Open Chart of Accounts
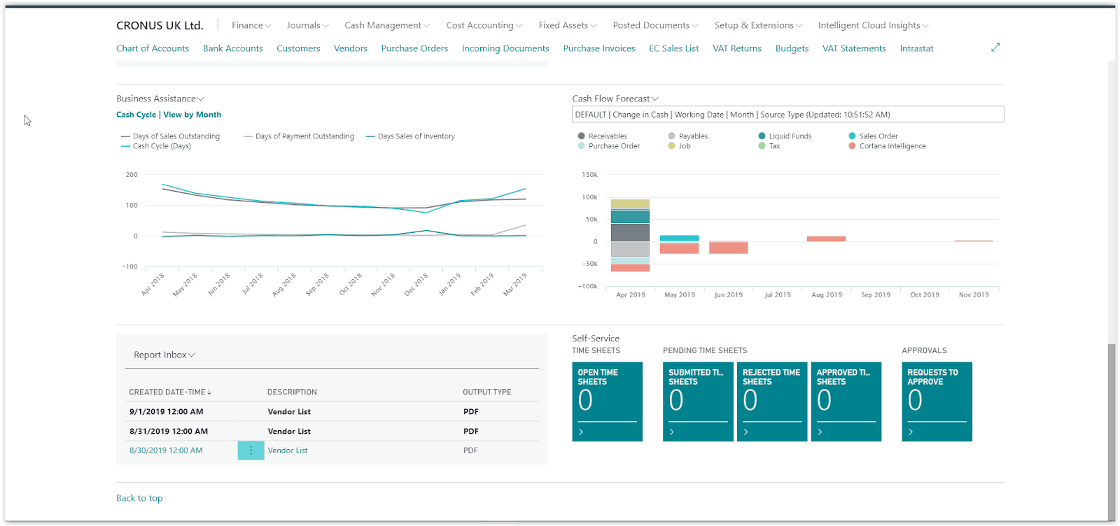Image resolution: width=1120 pixels, height=526 pixels. coord(153,48)
